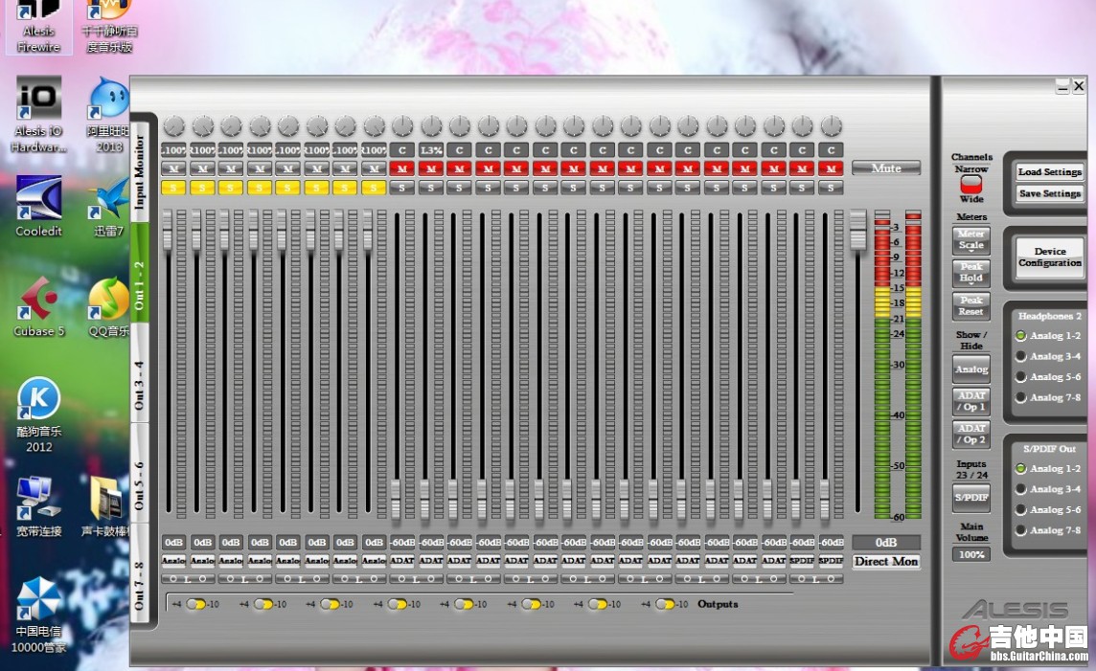Select Analog 5-6 under S/PDIF Out

(x=1048, y=509)
